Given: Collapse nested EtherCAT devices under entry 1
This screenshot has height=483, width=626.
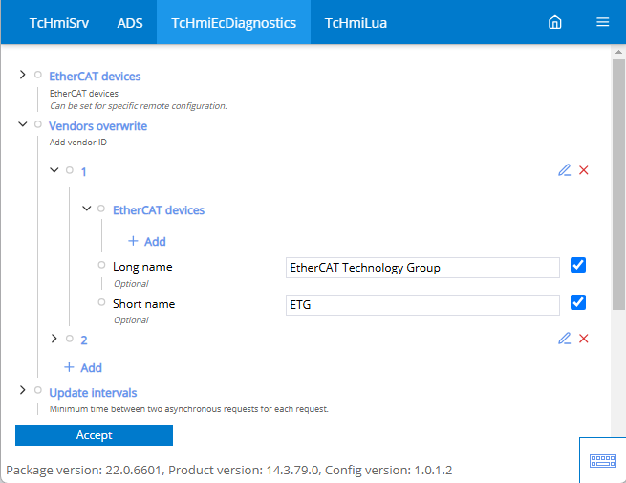Looking at the screenshot, I should 87,209.
